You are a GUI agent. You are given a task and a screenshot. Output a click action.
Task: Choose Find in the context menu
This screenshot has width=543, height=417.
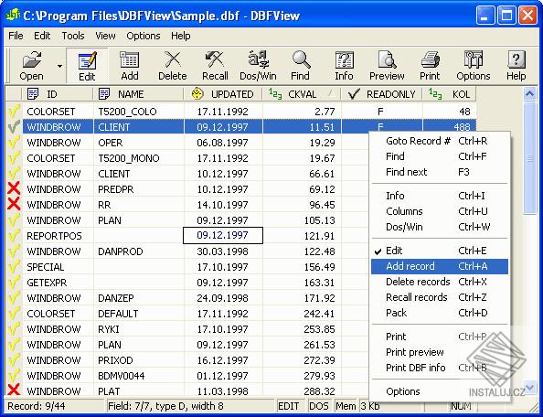pos(440,156)
